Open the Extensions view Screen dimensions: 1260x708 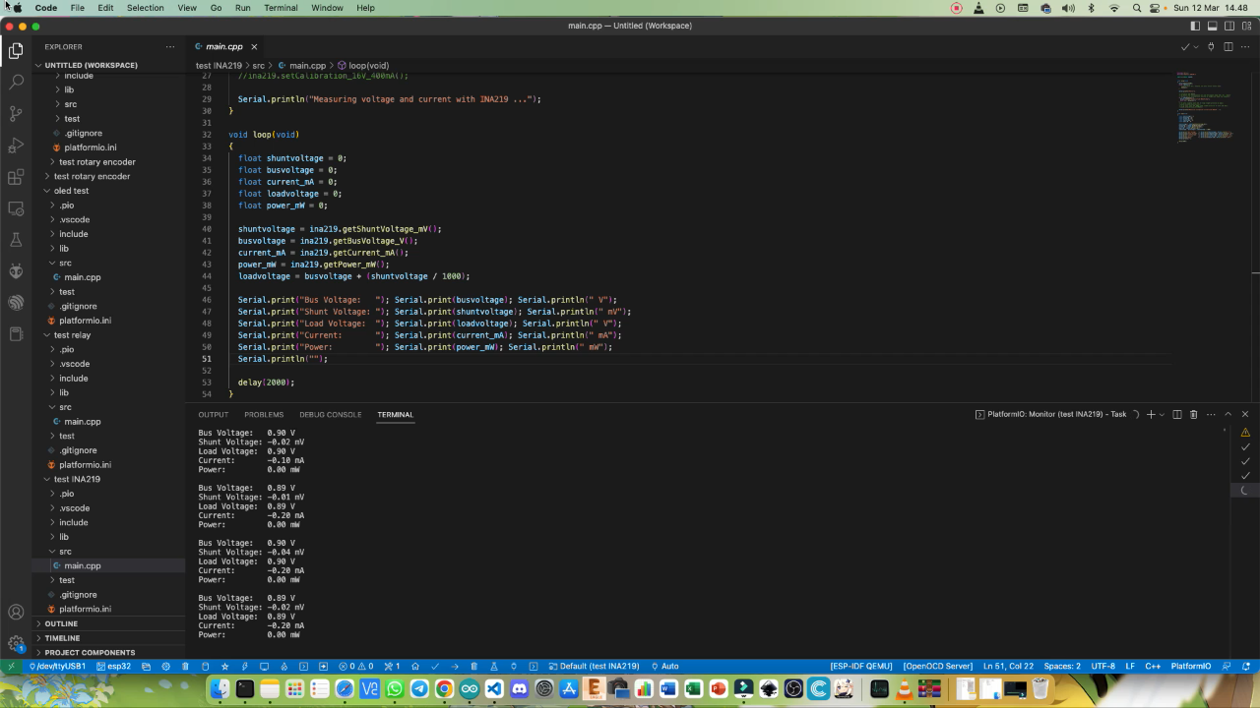click(x=16, y=177)
